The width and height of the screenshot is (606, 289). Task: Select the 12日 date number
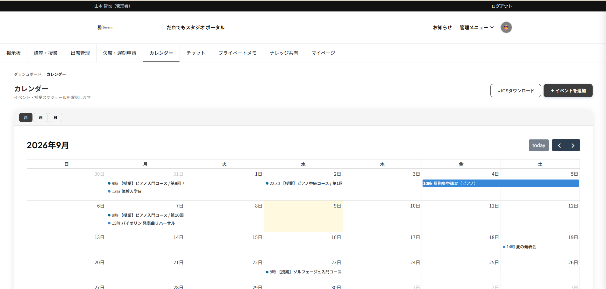point(573,206)
